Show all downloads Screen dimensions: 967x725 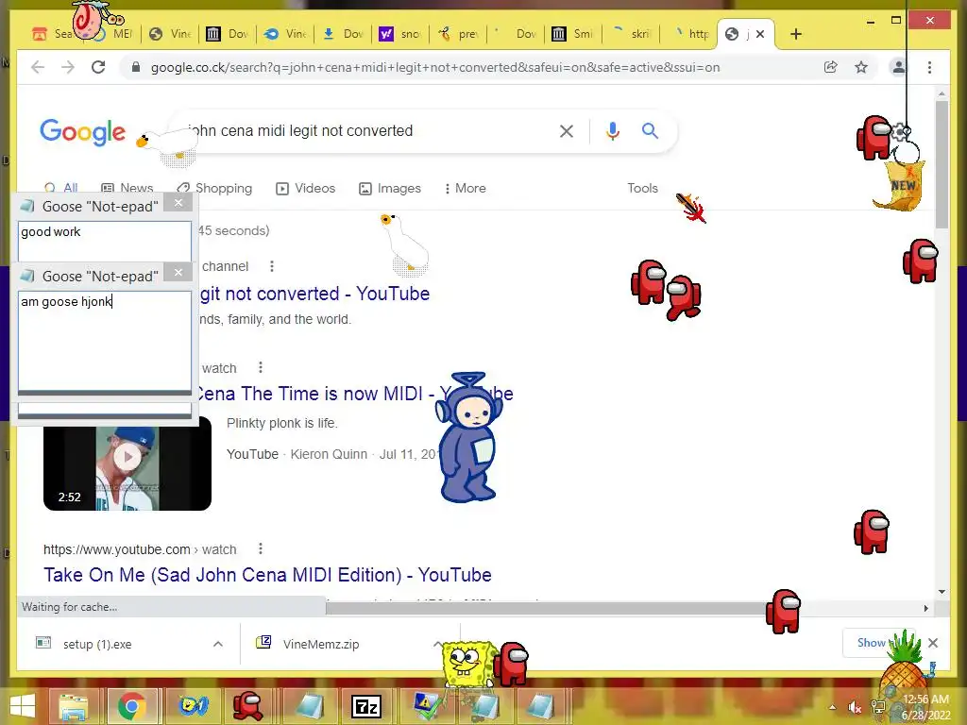pos(872,642)
